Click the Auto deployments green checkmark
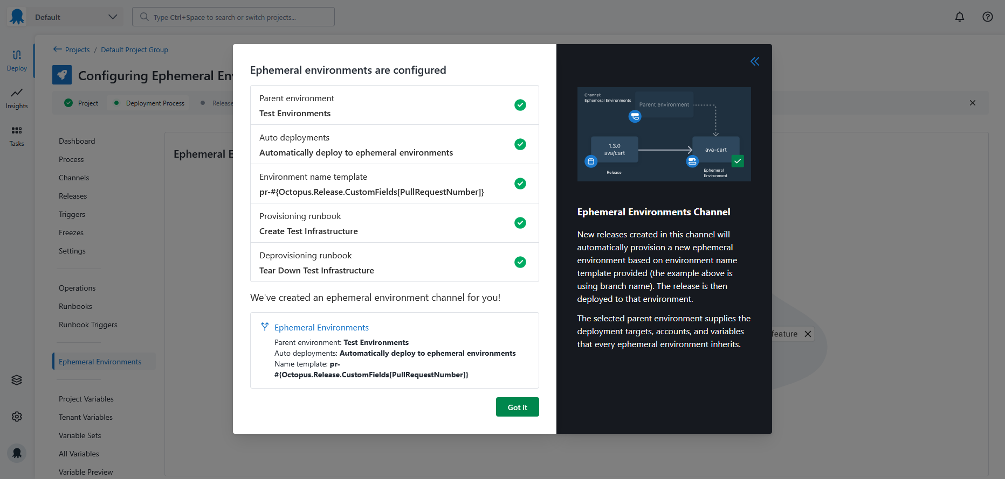1005x479 pixels. [x=520, y=144]
